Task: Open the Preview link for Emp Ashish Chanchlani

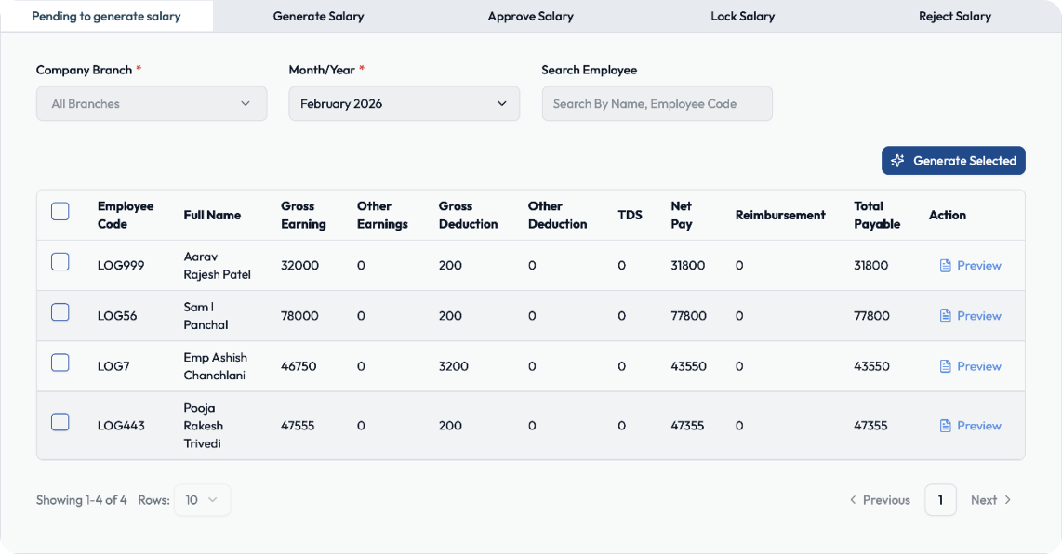Action: tap(971, 366)
